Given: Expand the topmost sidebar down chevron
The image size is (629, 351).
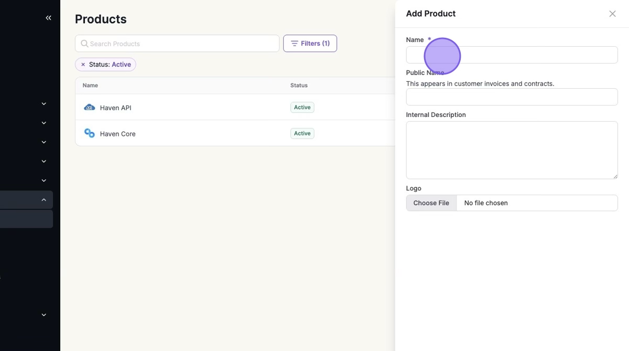Looking at the screenshot, I should pyautogui.click(x=44, y=104).
